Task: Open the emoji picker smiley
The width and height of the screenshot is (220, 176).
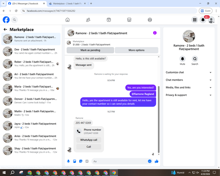Action: pos(150,161)
